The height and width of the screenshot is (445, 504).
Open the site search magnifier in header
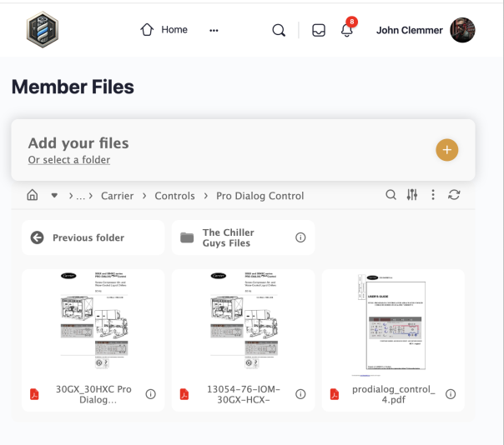(x=279, y=30)
